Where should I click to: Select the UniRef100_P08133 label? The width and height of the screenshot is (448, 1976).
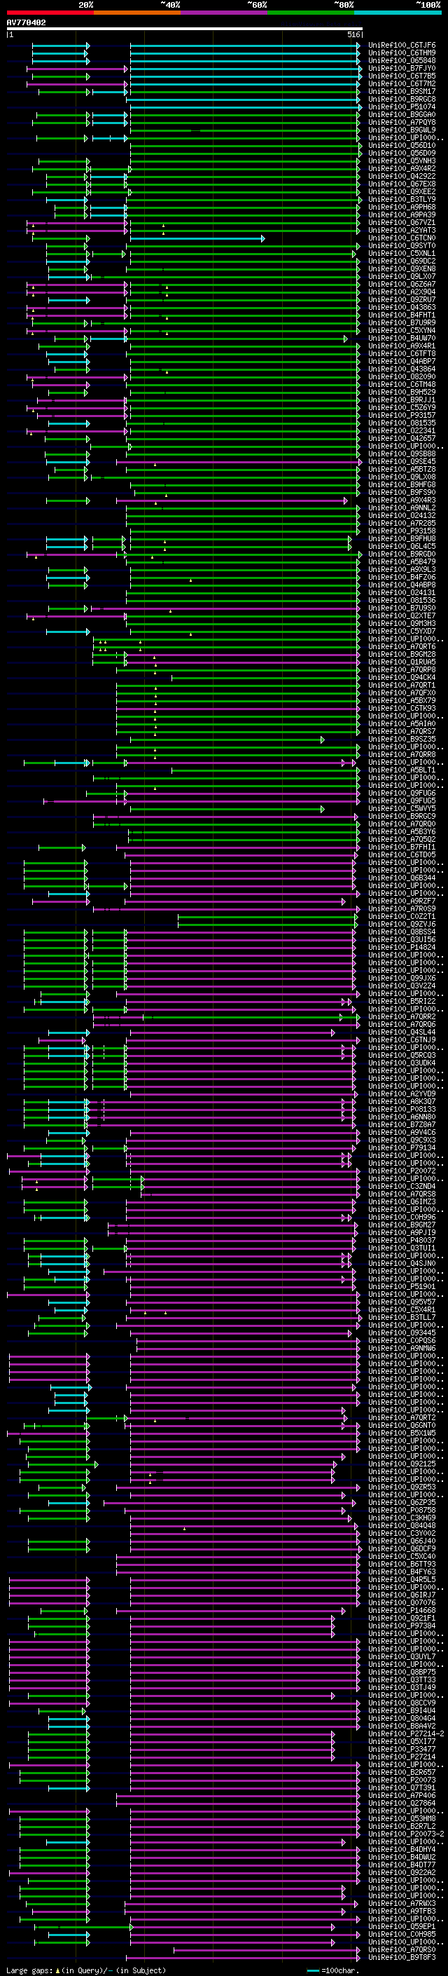(x=402, y=1109)
